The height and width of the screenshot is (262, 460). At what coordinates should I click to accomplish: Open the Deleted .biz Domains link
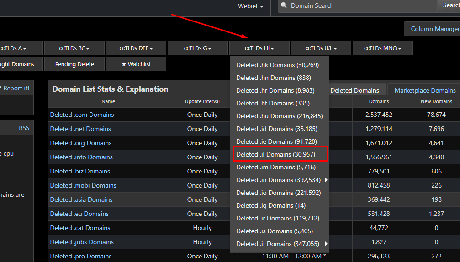[80, 171]
